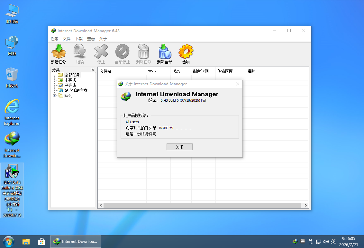The image size is (364, 248).
Task: Click the IDM logo in About dialog
Action: (126, 96)
